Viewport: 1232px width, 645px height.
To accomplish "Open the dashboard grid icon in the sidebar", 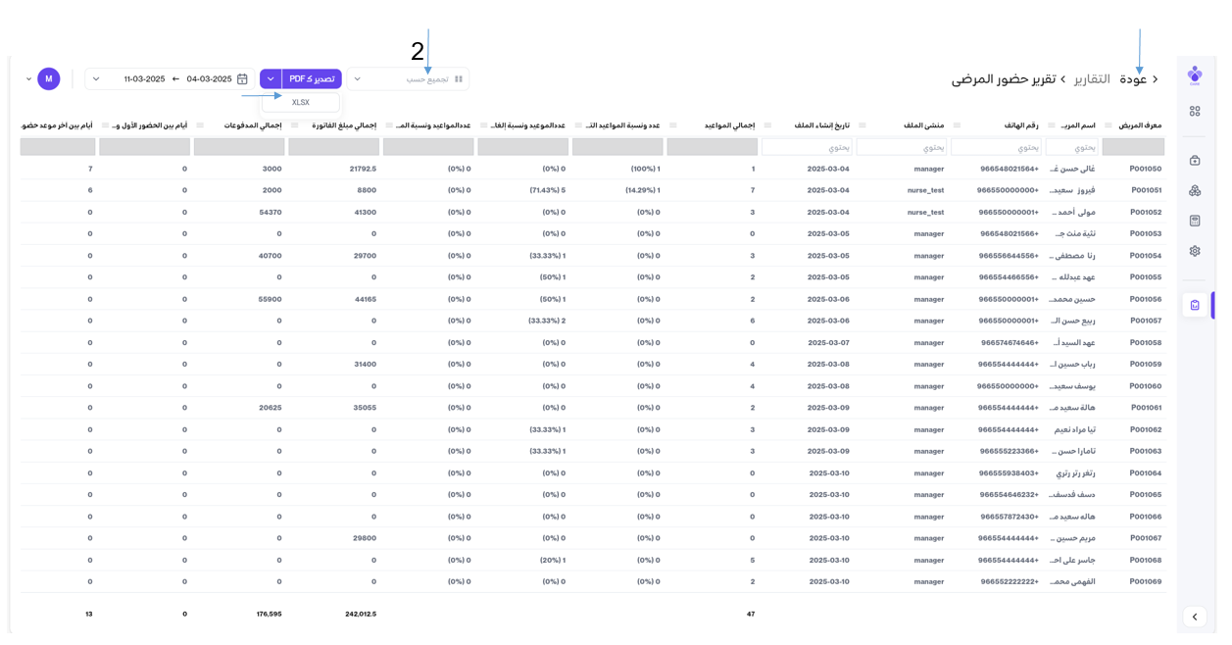I will pos(1194,112).
